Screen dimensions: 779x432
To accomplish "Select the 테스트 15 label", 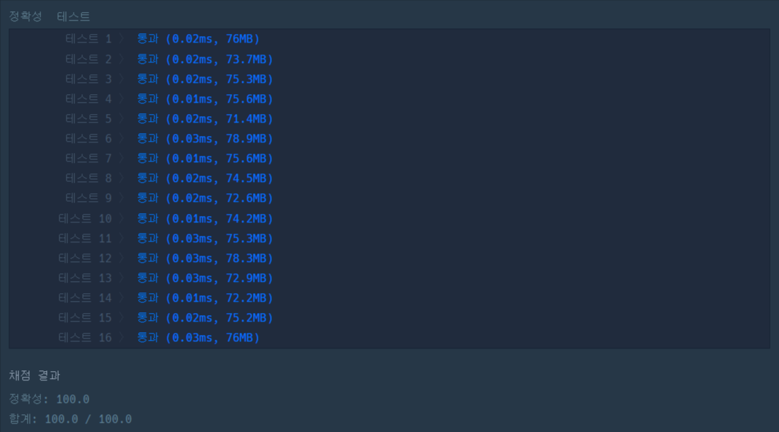I will [x=85, y=318].
